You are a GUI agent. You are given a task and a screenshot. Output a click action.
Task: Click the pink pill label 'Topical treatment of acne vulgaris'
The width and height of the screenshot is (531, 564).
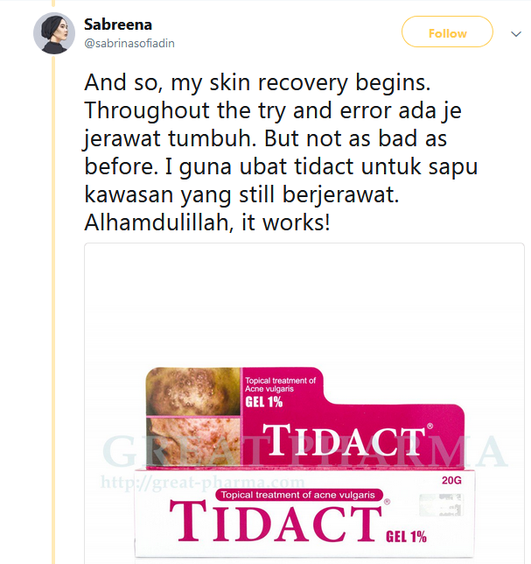298,495
